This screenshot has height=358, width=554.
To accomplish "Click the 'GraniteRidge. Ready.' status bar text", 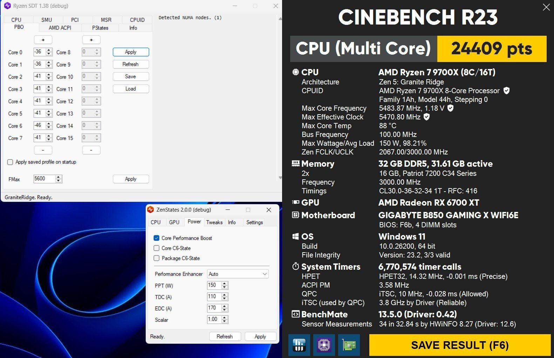I will [x=28, y=197].
